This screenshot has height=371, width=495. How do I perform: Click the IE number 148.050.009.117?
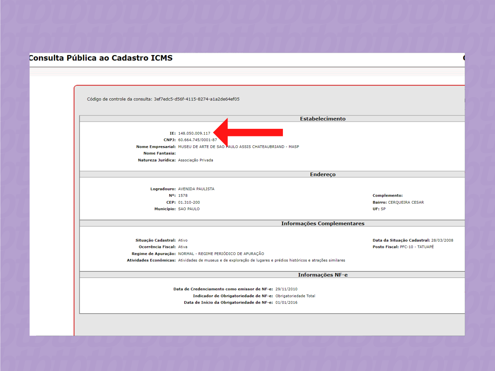(194, 133)
